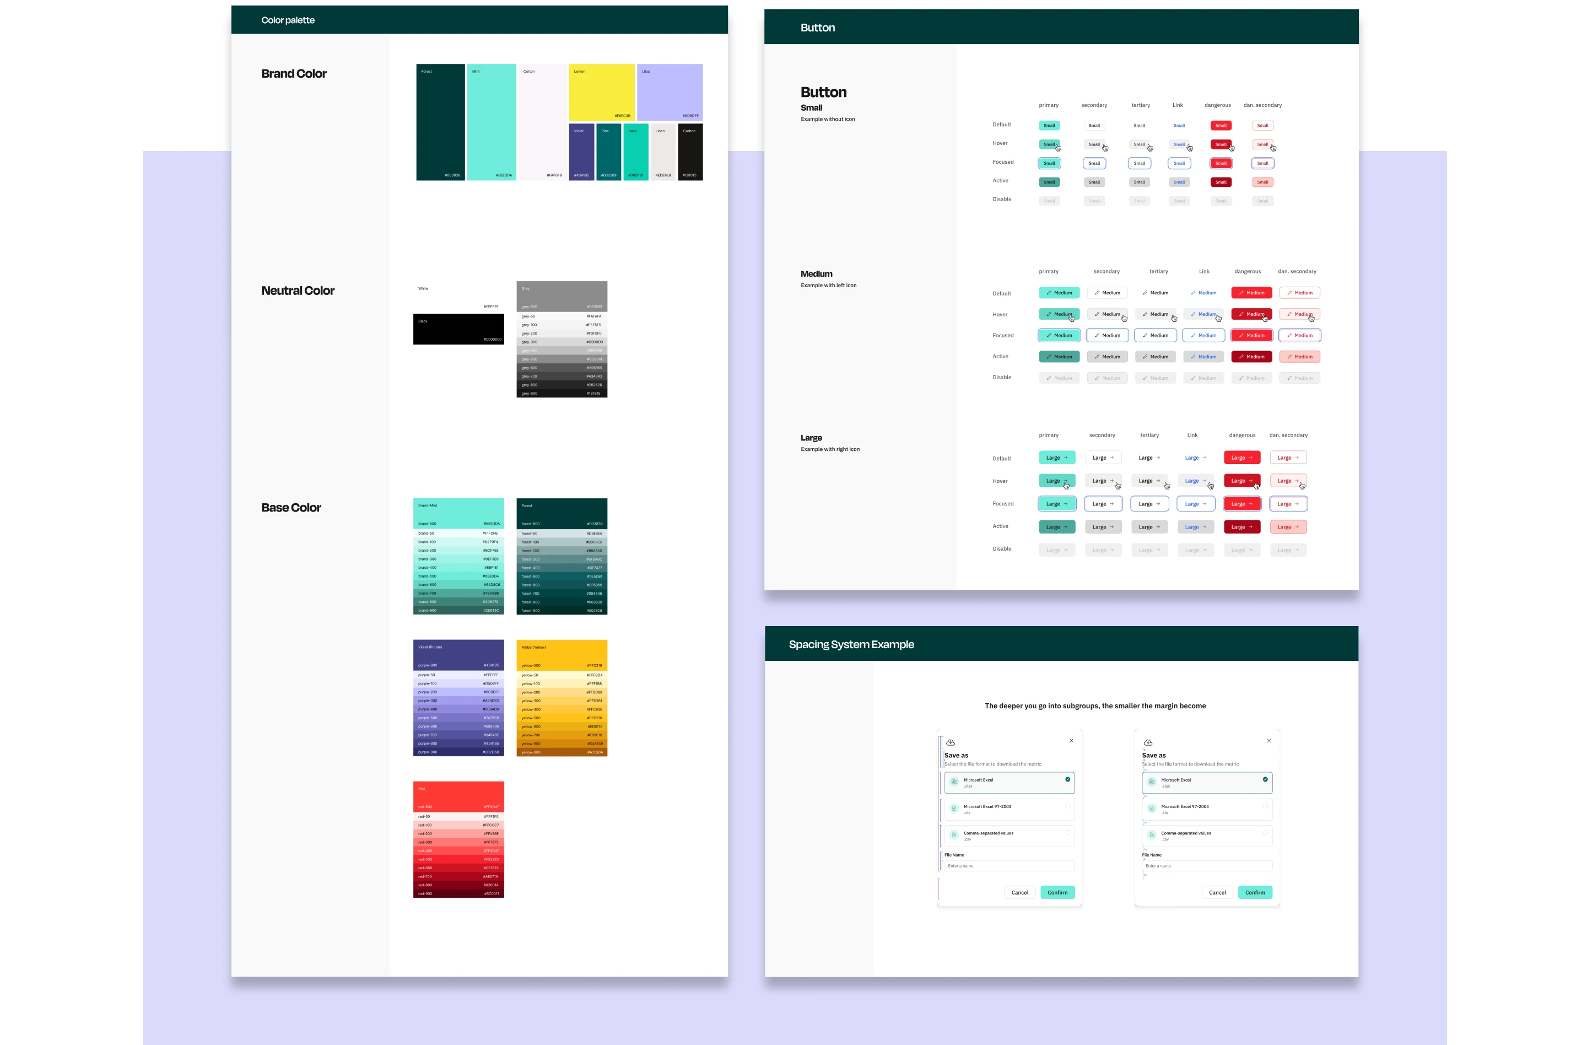Click the Excel file icon in left dialog
The image size is (1587, 1045).
tap(954, 782)
